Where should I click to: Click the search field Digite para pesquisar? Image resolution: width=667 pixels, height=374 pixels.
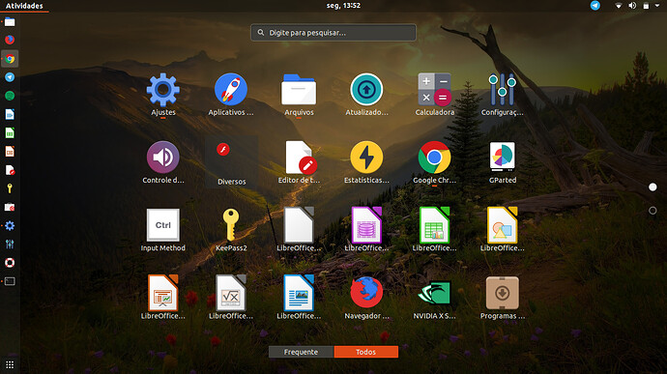pos(333,32)
